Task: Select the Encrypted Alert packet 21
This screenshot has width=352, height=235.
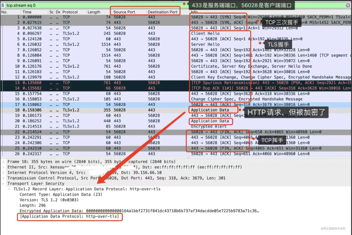Action: pos(176,126)
